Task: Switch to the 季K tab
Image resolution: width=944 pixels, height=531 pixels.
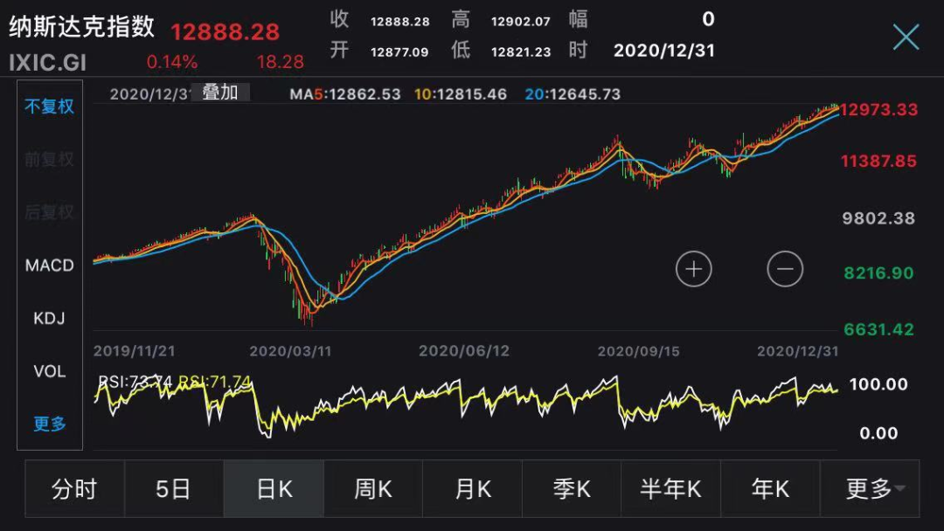Action: pyautogui.click(x=572, y=489)
